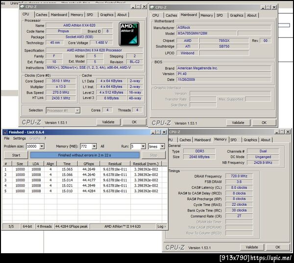This screenshot has width=294, height=263.
Task: Switch to Mainboard tab in CPU window
Action: point(59,15)
